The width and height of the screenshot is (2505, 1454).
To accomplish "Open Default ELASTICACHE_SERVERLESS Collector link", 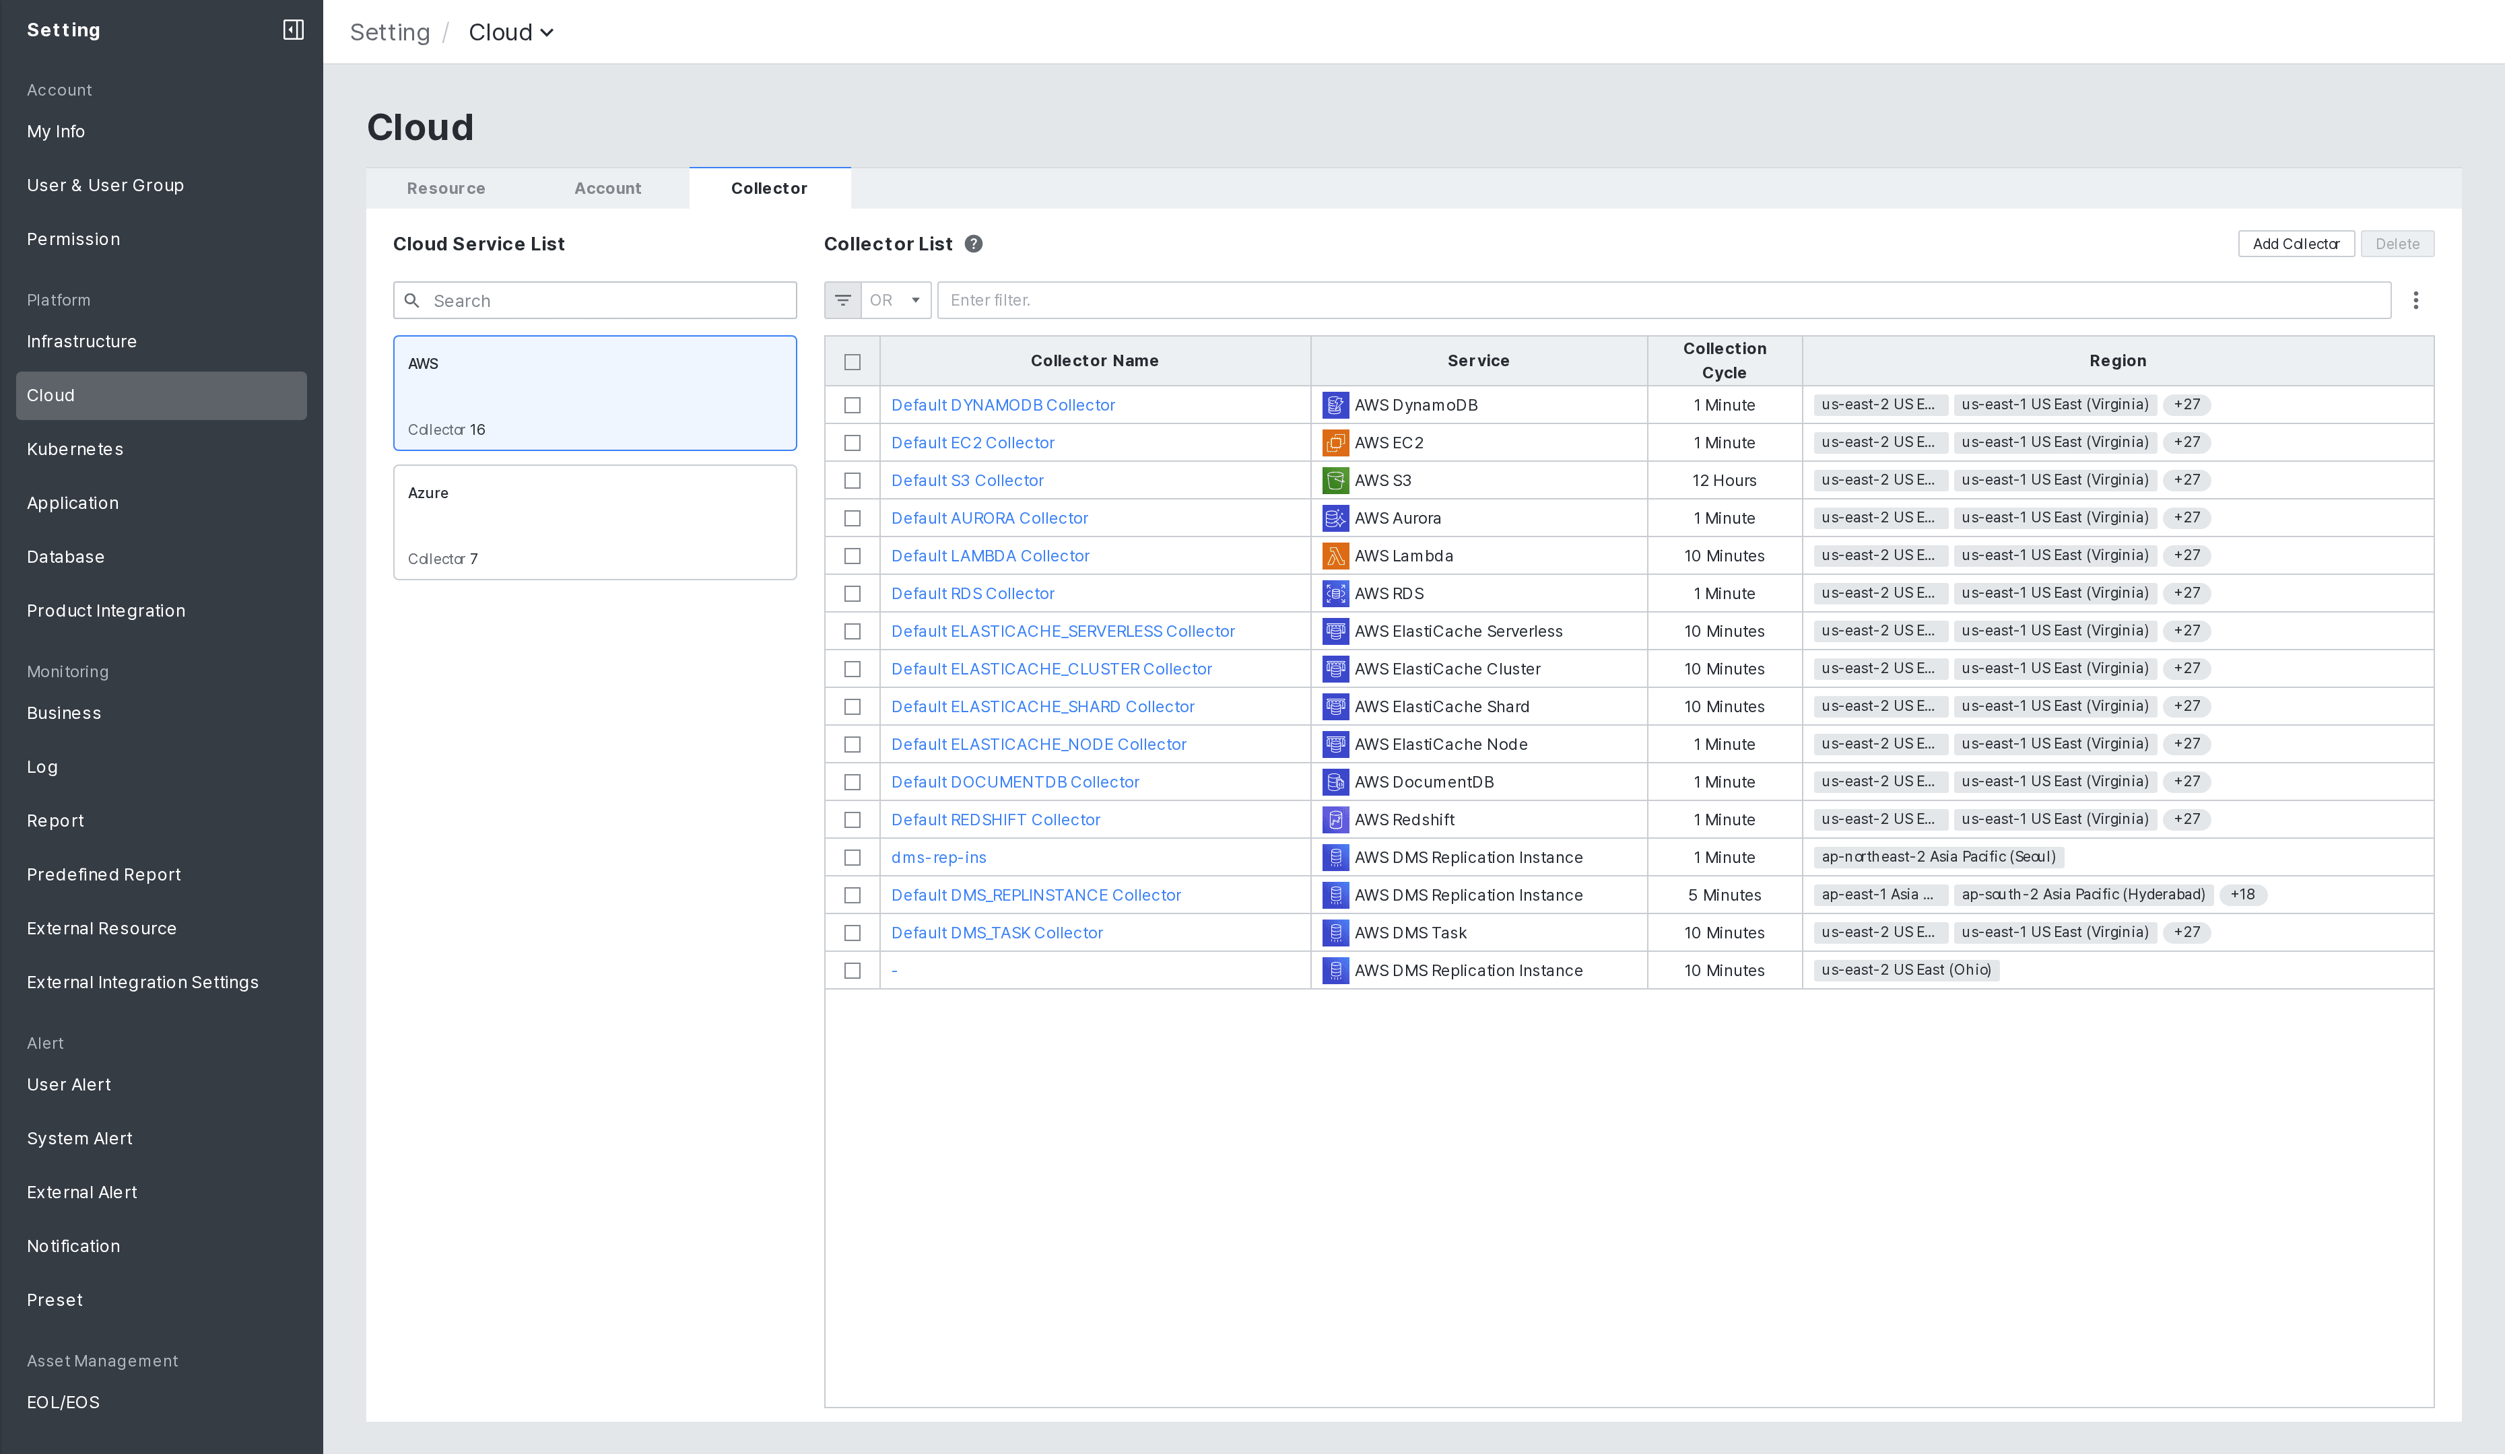I will tap(1063, 631).
